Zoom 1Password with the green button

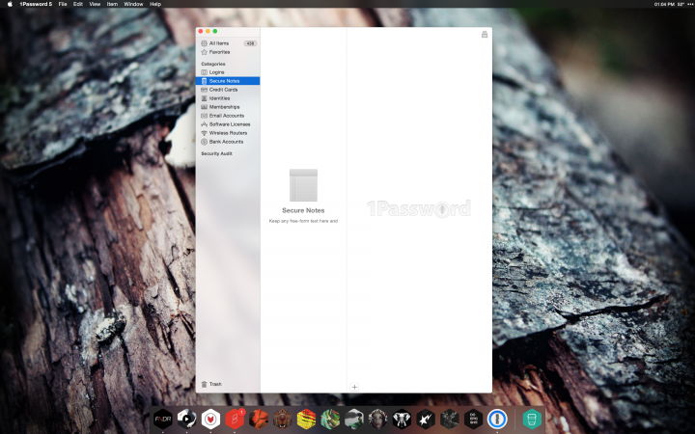pos(215,32)
